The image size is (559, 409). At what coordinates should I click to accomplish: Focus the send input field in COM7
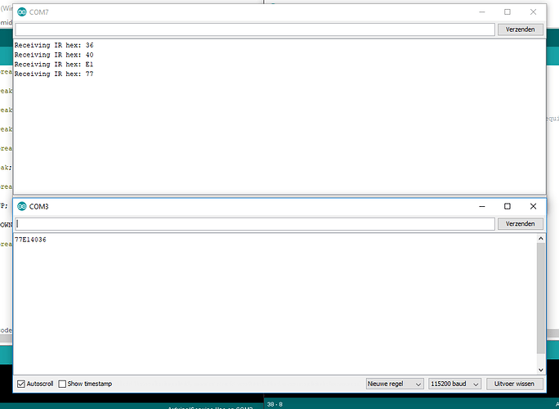(254, 29)
